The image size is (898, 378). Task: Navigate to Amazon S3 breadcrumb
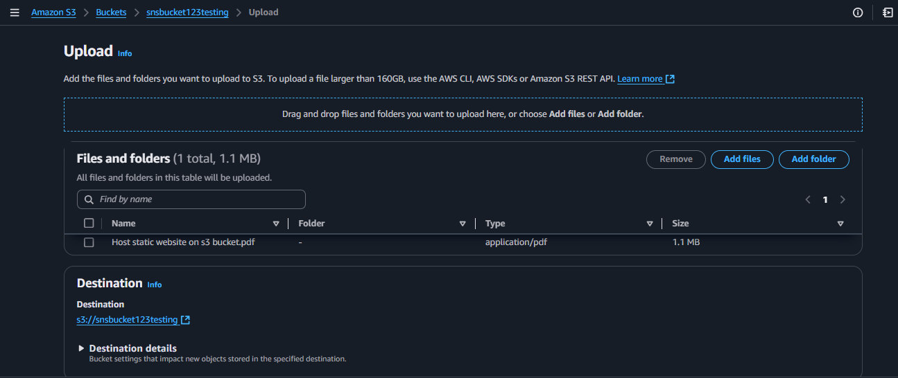pos(53,12)
